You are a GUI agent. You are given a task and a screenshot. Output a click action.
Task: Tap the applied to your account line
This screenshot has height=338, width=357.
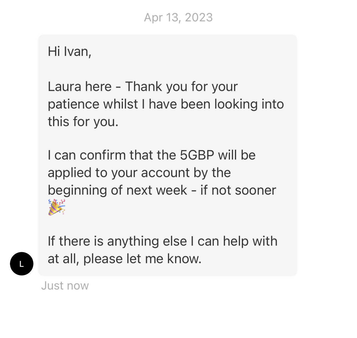[x=139, y=173]
